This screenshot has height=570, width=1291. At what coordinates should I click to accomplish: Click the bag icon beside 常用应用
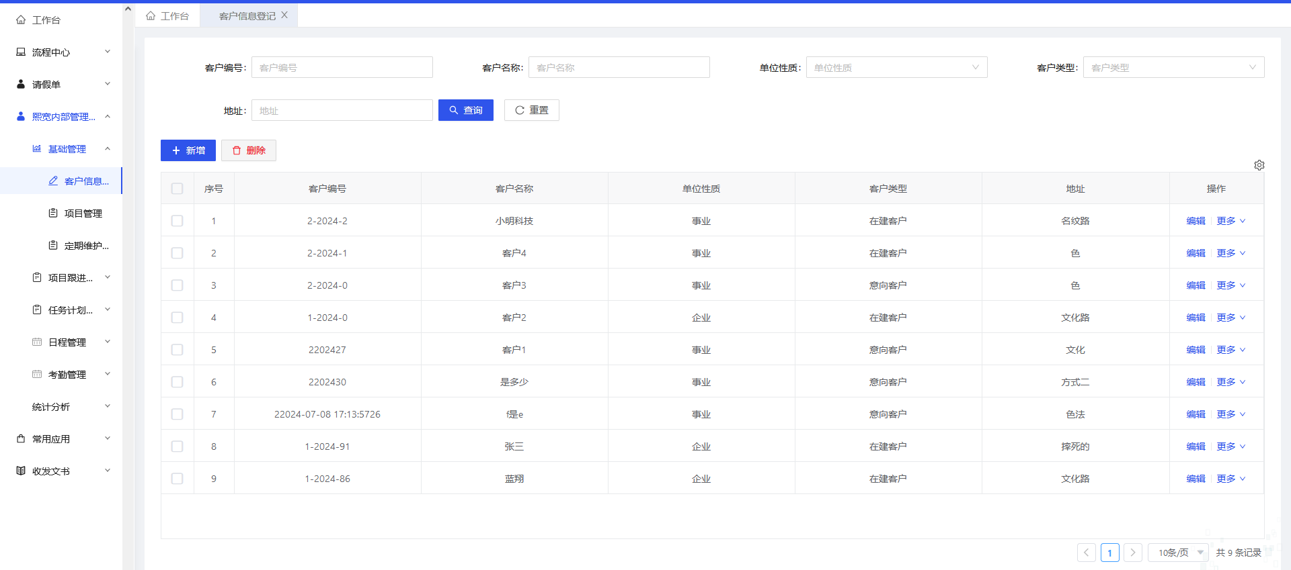pos(21,439)
